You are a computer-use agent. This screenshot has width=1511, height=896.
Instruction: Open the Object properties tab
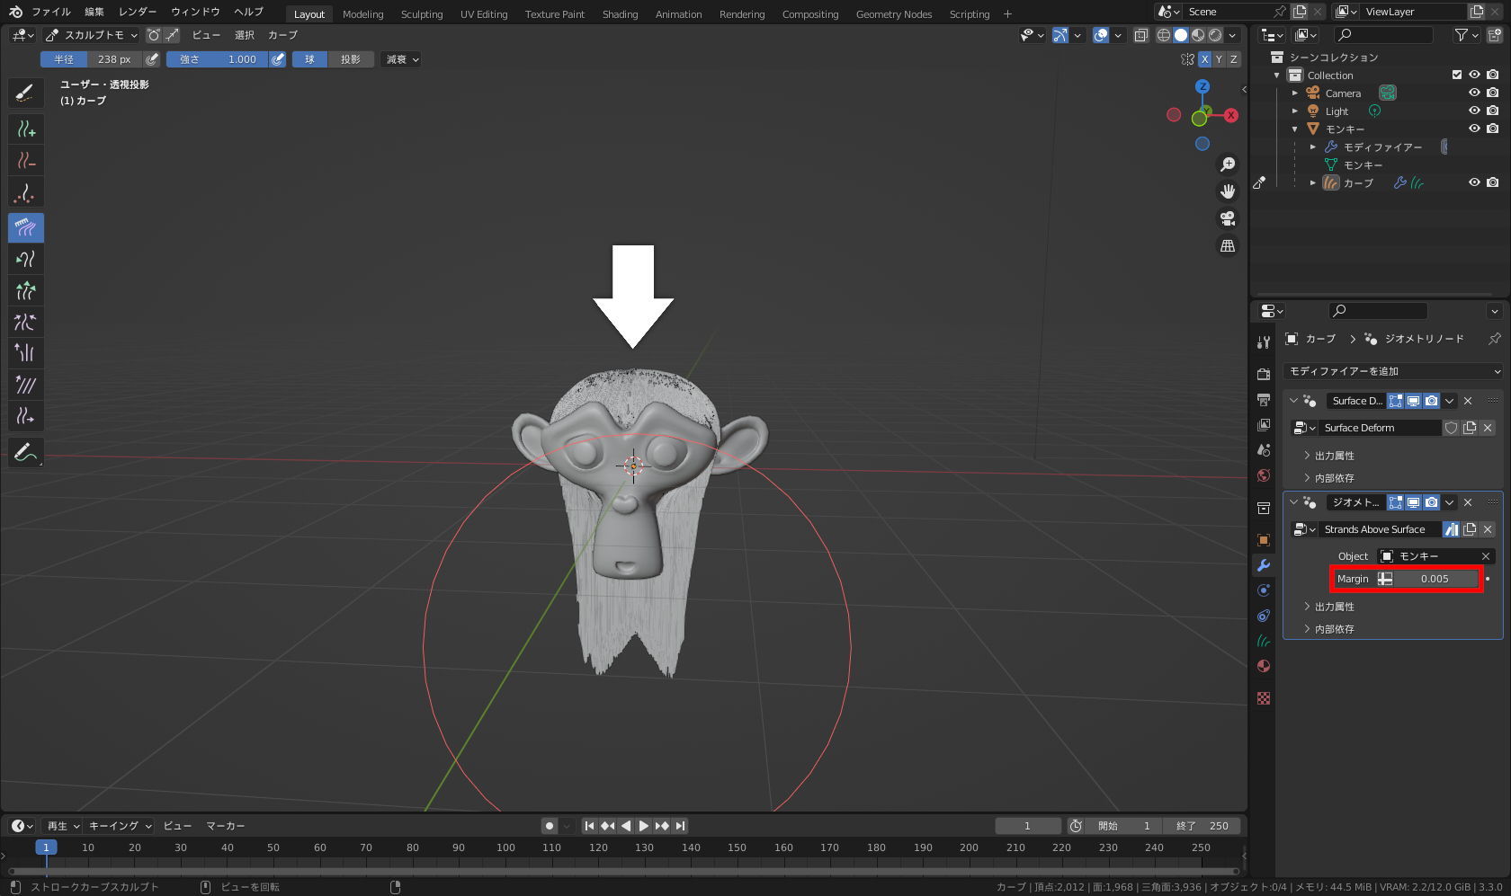click(x=1264, y=540)
